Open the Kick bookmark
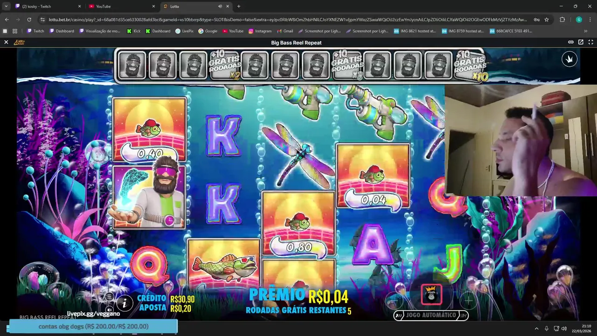This screenshot has height=336, width=597. pos(133,31)
